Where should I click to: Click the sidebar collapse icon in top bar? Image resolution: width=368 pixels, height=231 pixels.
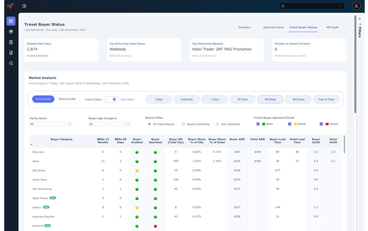click(24, 6)
